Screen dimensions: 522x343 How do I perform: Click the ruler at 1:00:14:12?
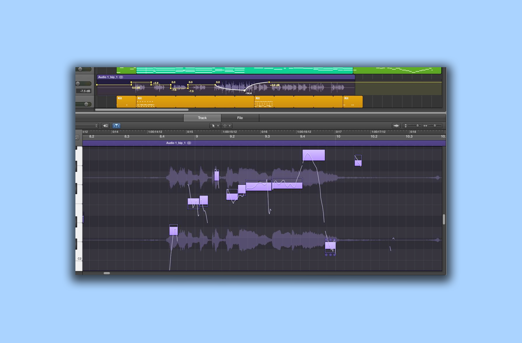coord(155,132)
